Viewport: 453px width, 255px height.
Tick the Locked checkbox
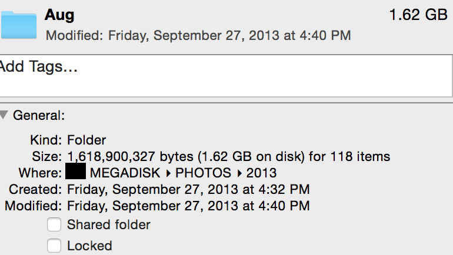pyautogui.click(x=54, y=246)
